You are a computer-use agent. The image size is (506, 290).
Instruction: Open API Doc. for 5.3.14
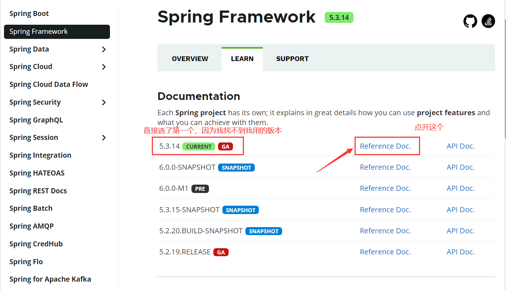460,146
